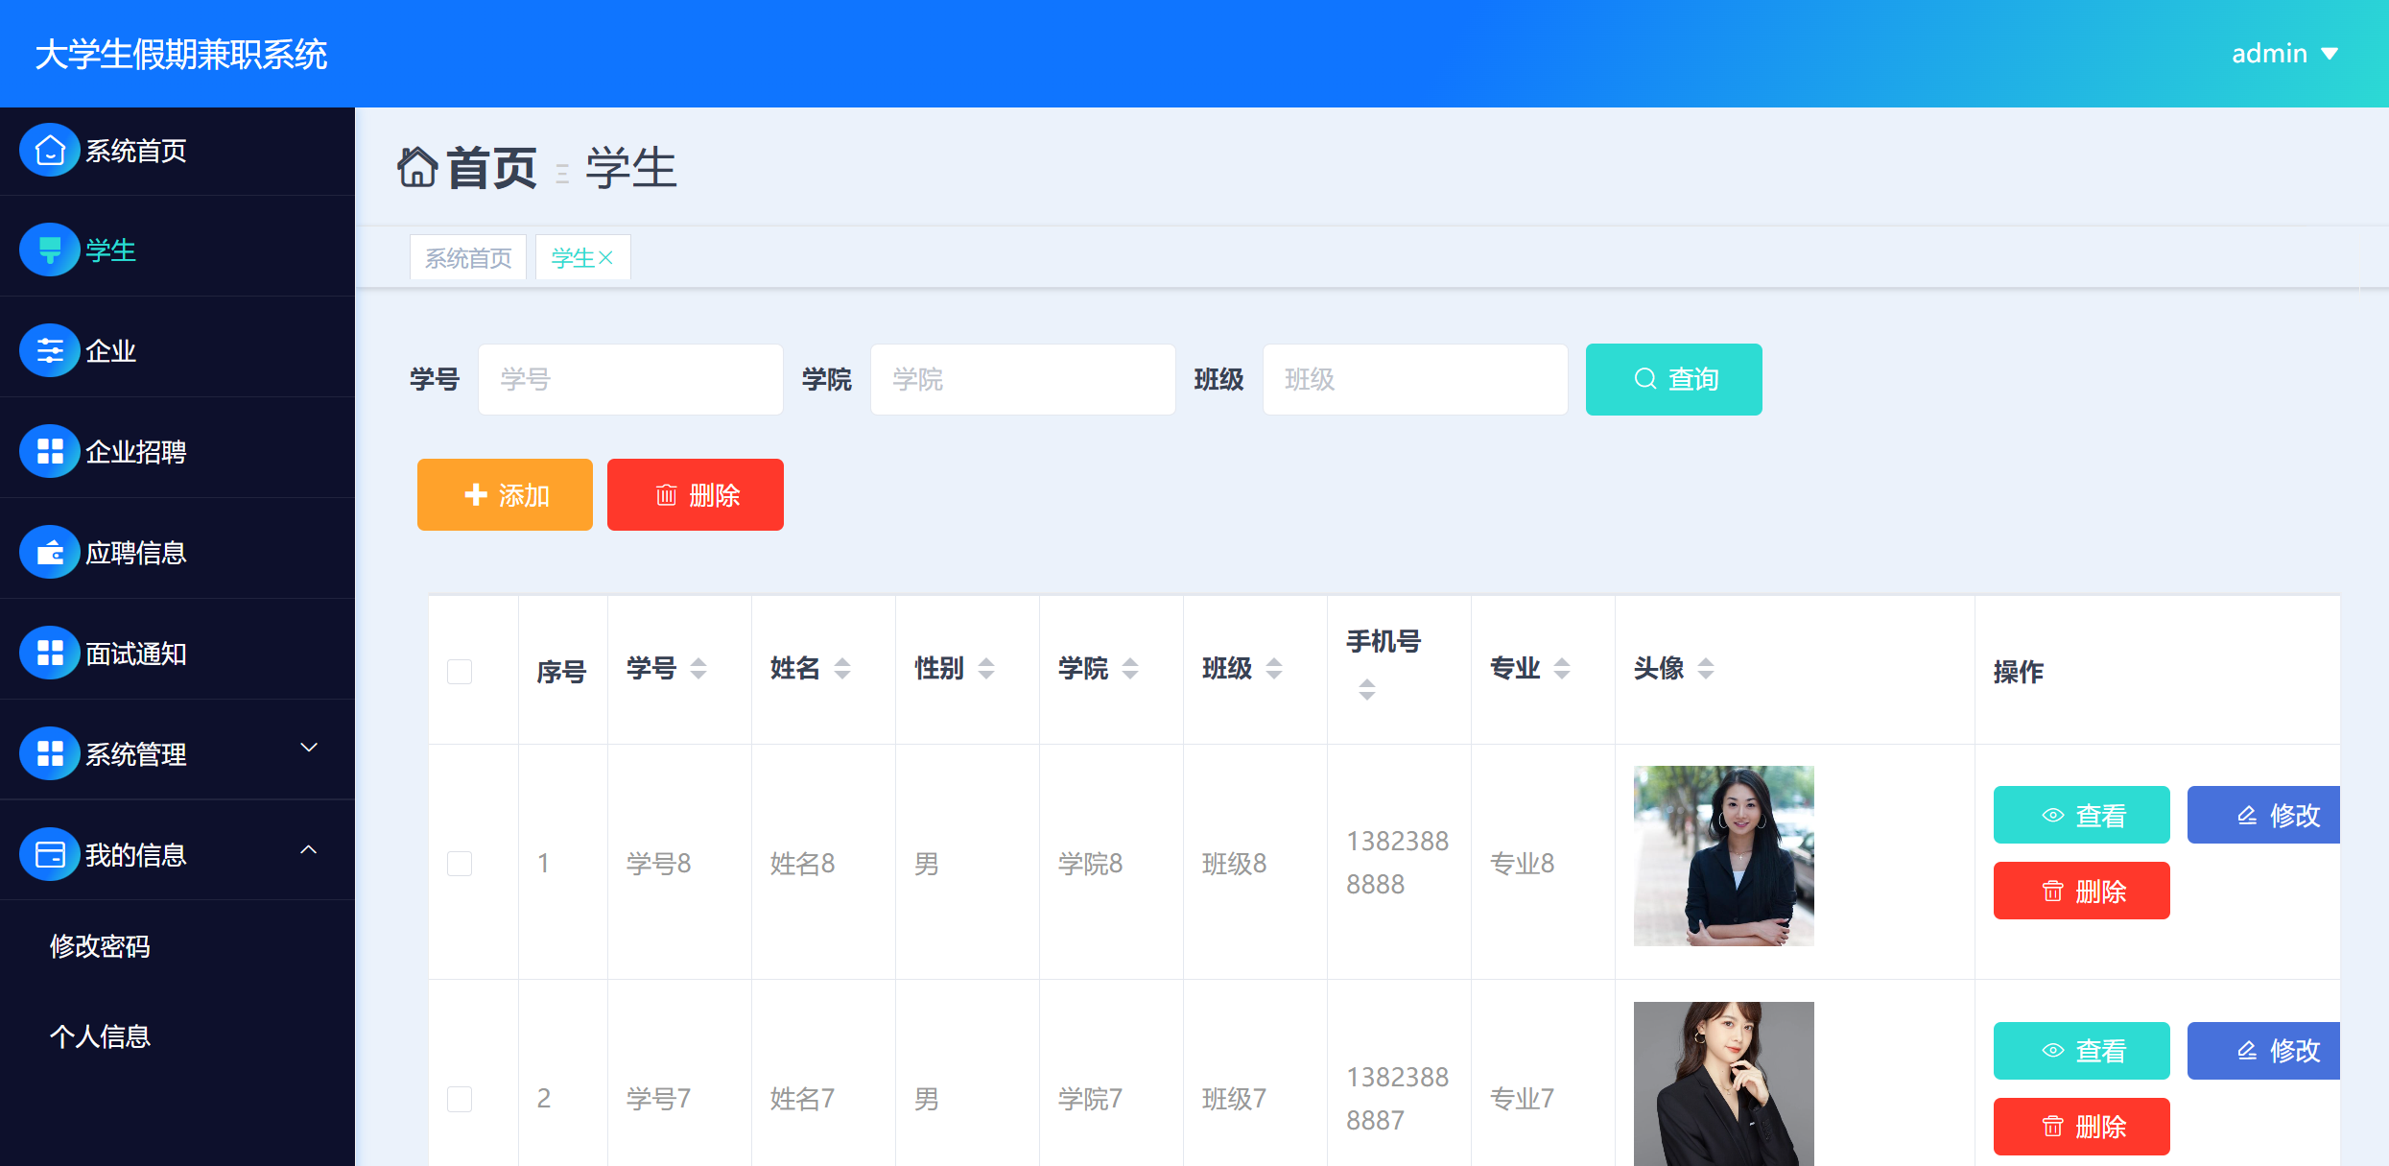Click the orange 添加 button
Screen dimensions: 2389x1166
click(x=505, y=495)
